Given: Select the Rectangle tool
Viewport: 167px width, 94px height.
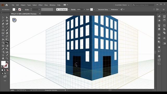Looking at the screenshot, I should [x=3, y=30].
